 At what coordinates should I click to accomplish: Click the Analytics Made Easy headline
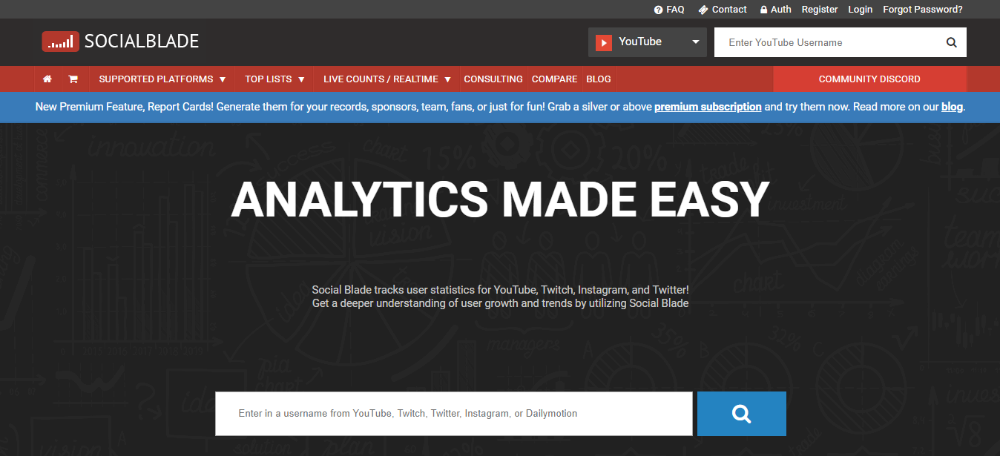(x=500, y=199)
